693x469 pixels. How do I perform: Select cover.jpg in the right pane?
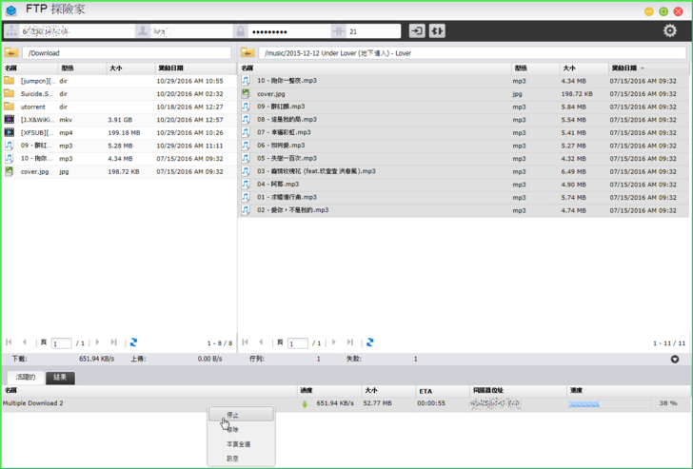[x=271, y=94]
